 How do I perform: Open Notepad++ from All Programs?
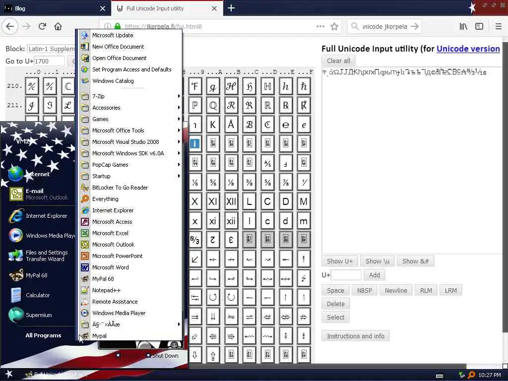106,290
